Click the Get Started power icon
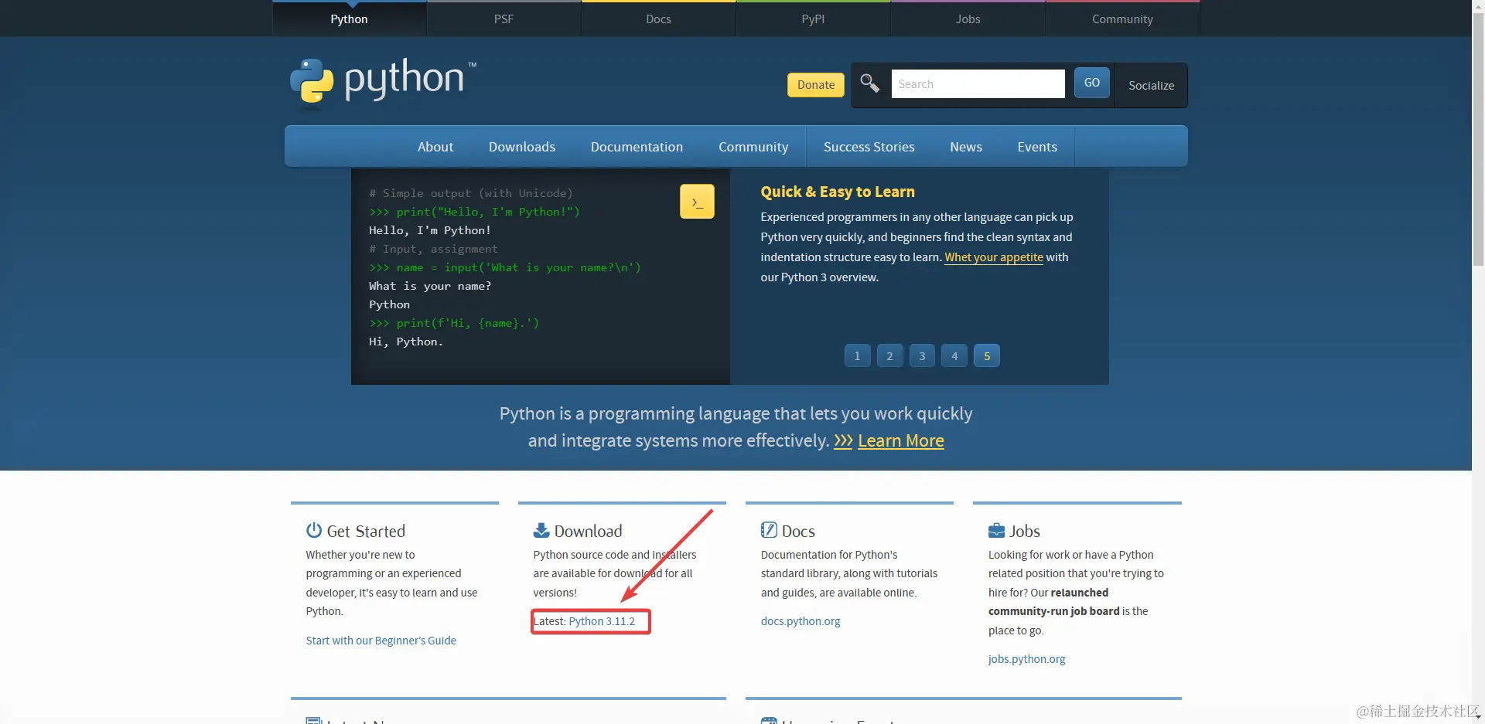This screenshot has width=1485, height=724. pyautogui.click(x=314, y=530)
